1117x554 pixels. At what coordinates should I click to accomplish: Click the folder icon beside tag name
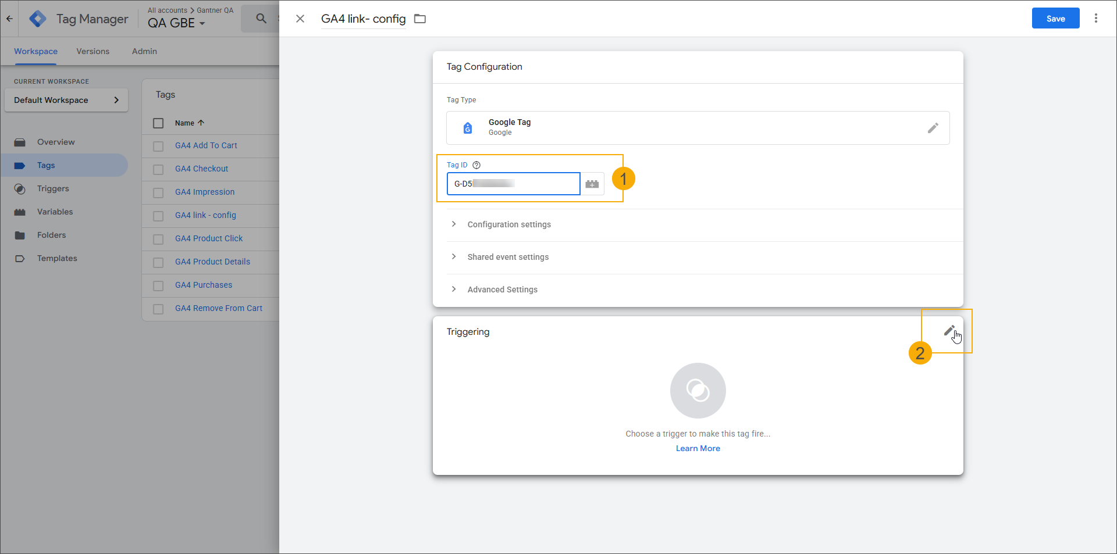[x=420, y=19]
